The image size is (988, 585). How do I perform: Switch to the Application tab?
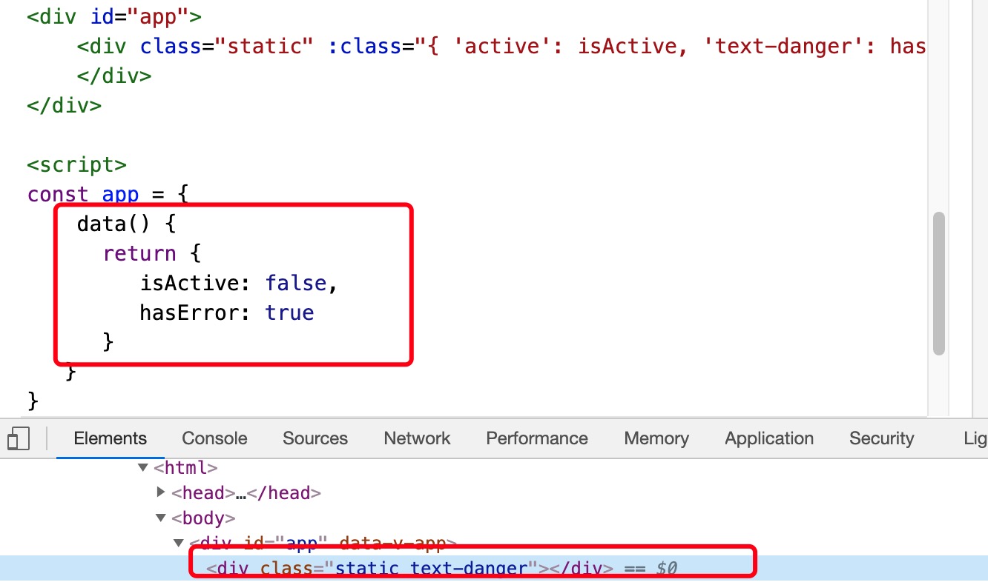[x=768, y=438]
